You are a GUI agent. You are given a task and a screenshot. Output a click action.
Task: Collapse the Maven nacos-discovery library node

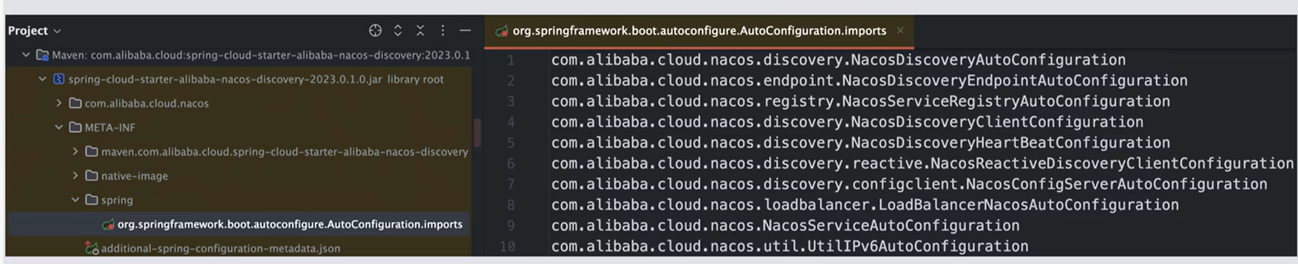26,55
